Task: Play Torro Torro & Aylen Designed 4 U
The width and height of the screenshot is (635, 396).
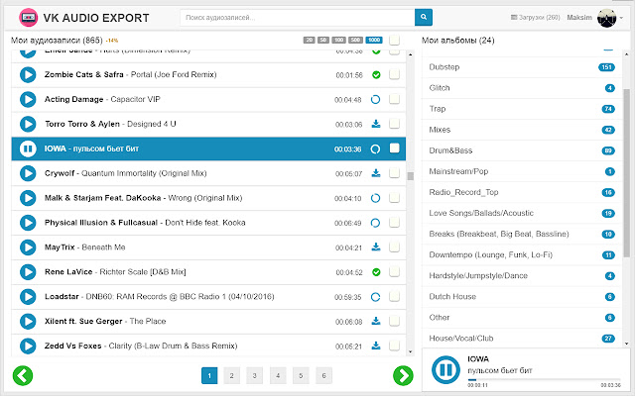Action: (28, 124)
